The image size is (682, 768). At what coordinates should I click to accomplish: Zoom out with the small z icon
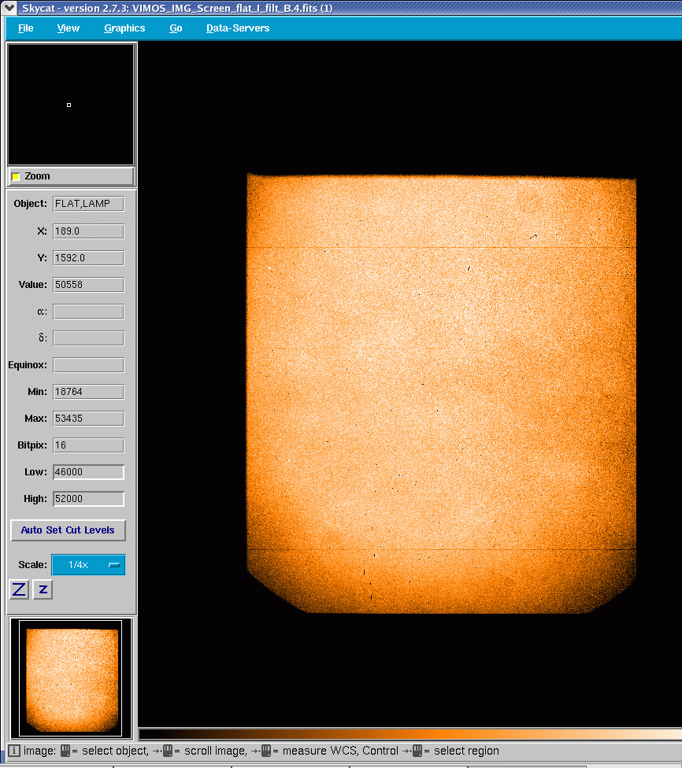43,589
